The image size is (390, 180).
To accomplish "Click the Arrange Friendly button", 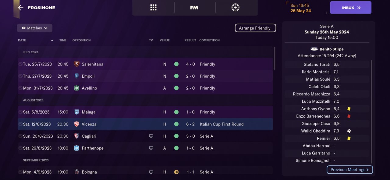I will (x=255, y=28).
